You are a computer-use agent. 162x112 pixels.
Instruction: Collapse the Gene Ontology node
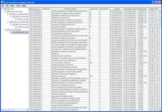[x=5, y=30]
